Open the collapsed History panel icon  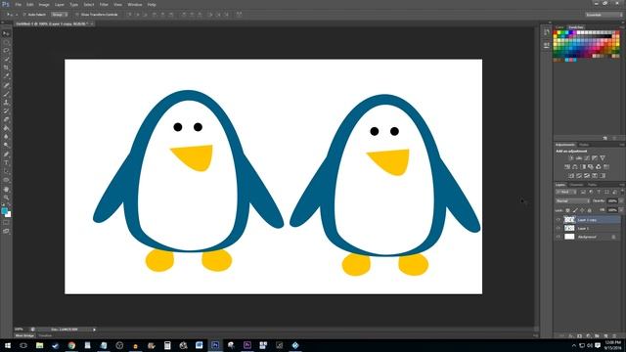coord(547,32)
